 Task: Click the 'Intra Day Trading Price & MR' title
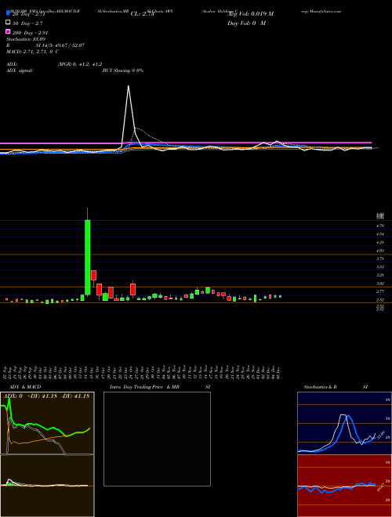point(144,387)
